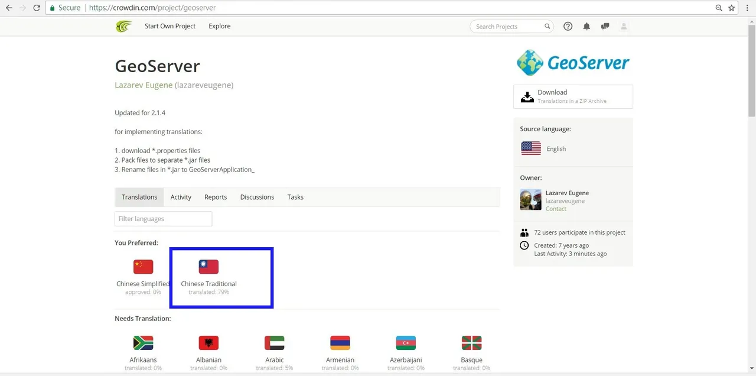
Task: Click the browser address bar URL
Action: (x=152, y=8)
